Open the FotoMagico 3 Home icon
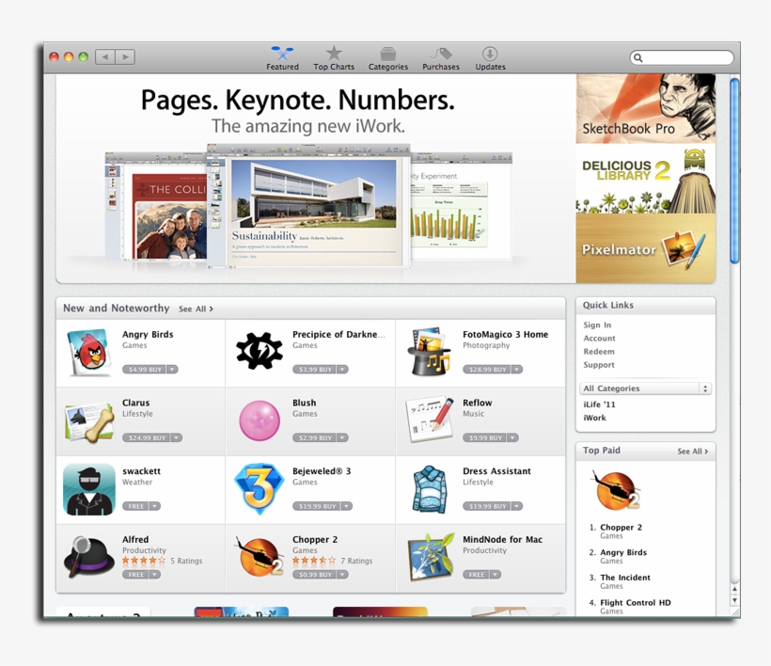 [429, 352]
